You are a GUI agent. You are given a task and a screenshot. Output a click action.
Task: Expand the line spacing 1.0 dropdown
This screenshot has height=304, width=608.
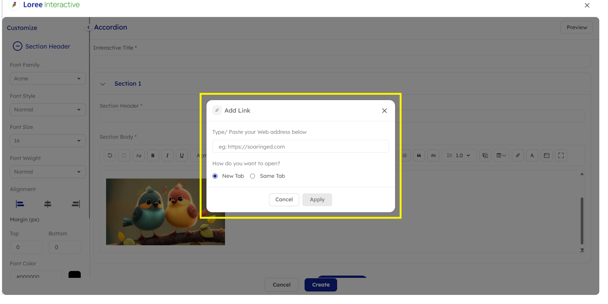(459, 155)
